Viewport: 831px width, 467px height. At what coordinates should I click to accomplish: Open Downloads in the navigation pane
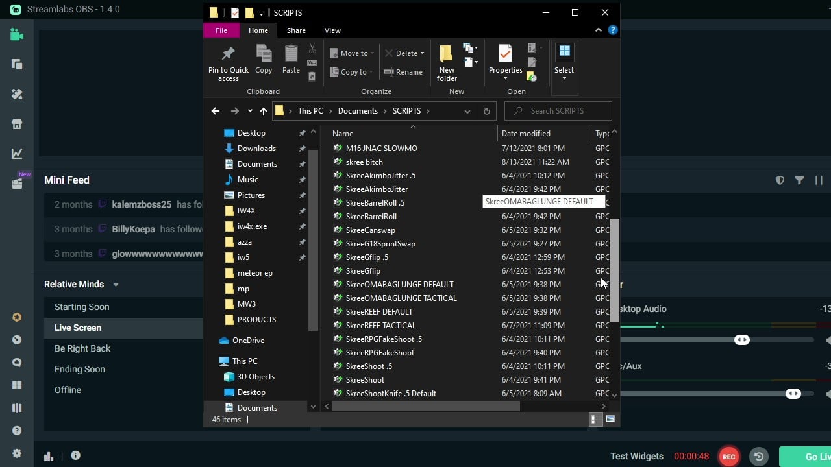(256, 149)
